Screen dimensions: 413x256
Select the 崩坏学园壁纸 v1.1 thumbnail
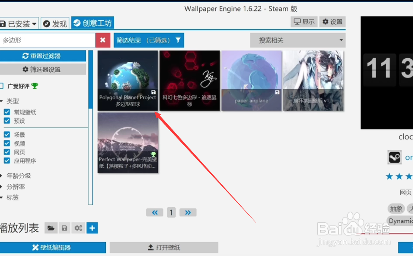pyautogui.click(x=313, y=81)
